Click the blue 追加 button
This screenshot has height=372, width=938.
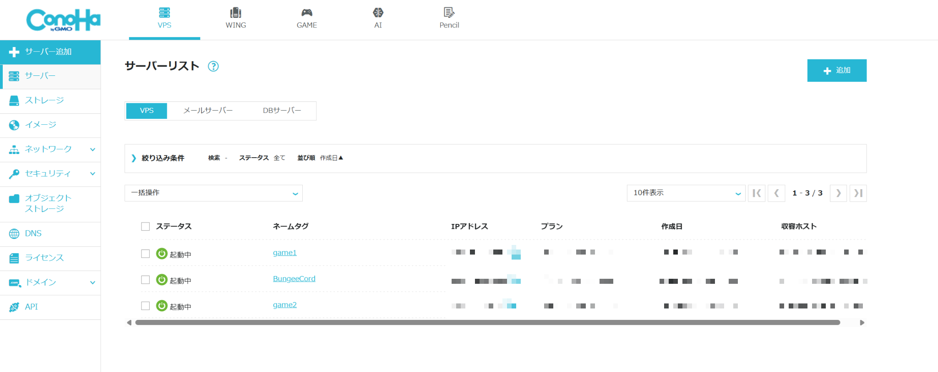836,70
